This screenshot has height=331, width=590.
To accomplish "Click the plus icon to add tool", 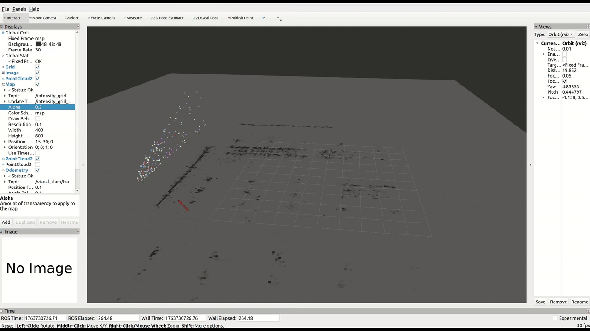I will pyautogui.click(x=264, y=18).
